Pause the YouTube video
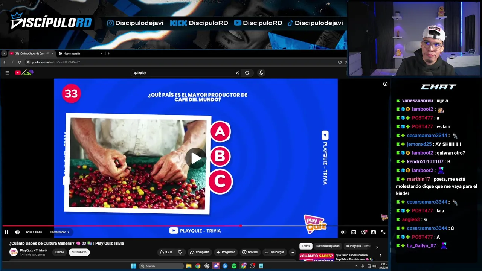Screen dimensions: 482x271 [6, 232]
